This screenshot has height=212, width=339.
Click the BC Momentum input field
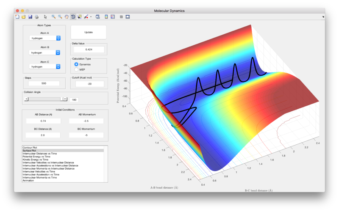[86, 135]
